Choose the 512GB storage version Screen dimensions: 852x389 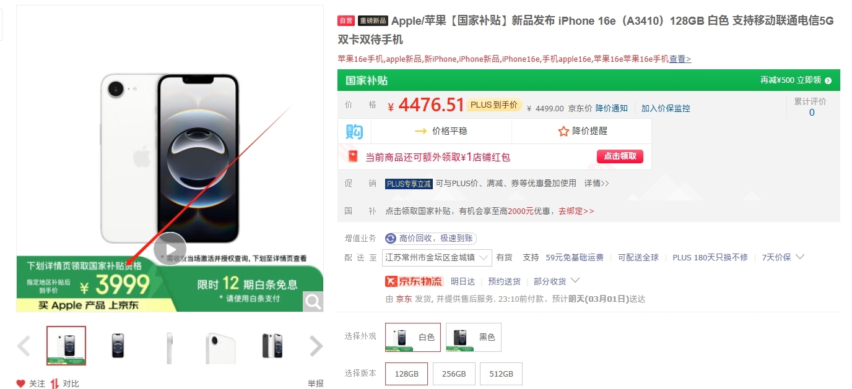tap(501, 374)
